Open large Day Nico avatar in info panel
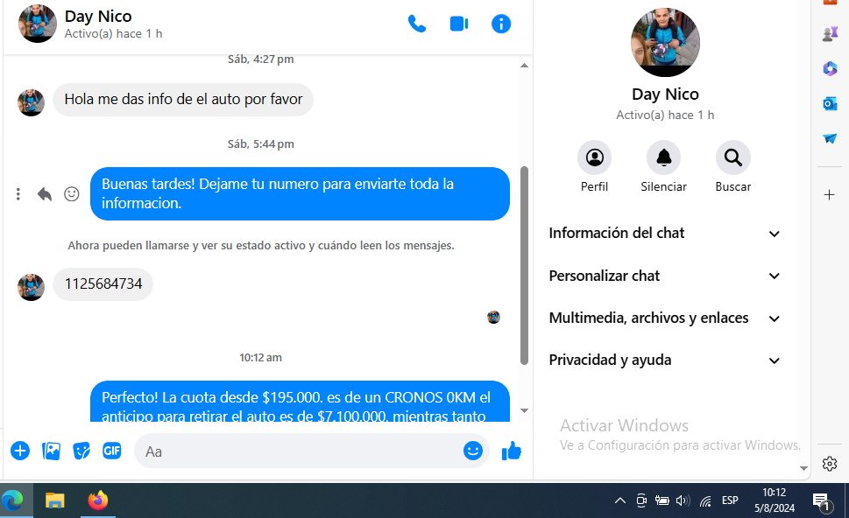 point(665,42)
